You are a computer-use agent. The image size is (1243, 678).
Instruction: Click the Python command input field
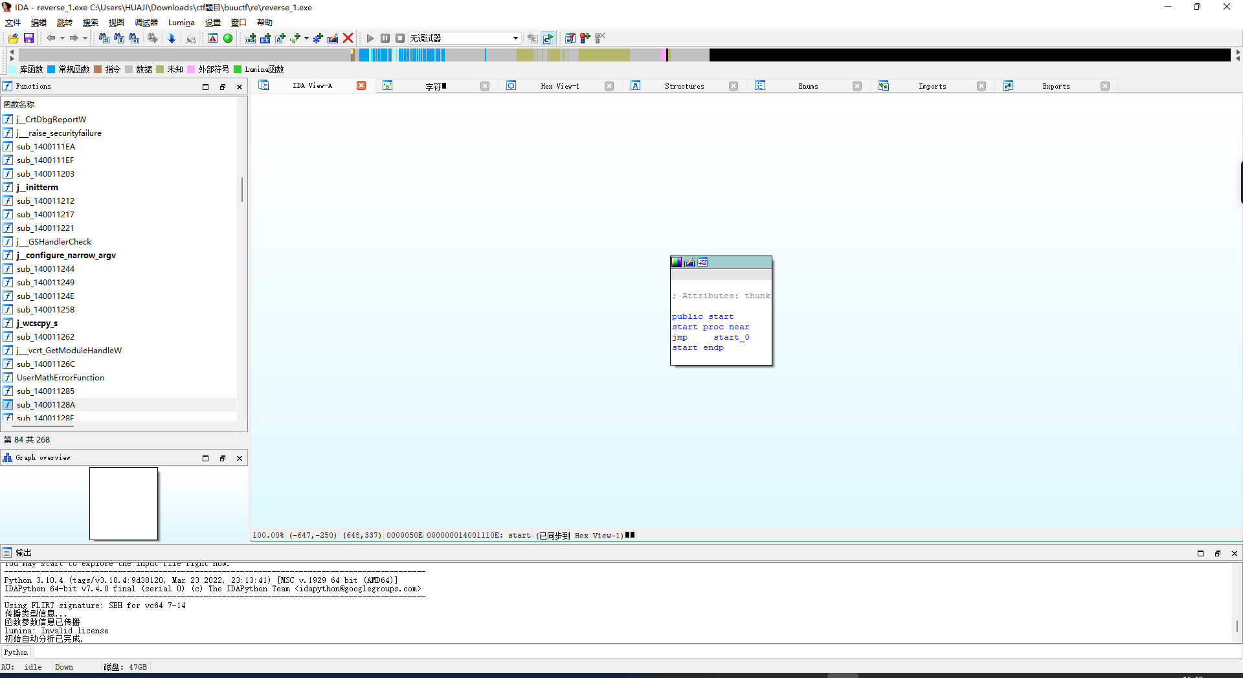[637, 652]
